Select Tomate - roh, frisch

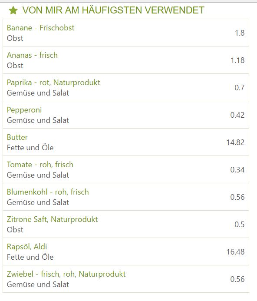click(x=40, y=165)
